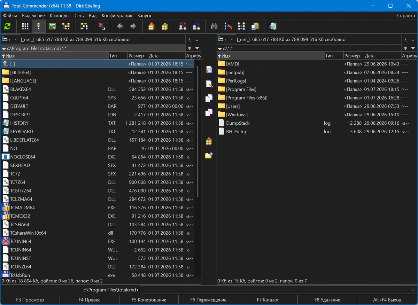Click the Alt+F4 Выход button
418x305 pixels.
(387, 300)
